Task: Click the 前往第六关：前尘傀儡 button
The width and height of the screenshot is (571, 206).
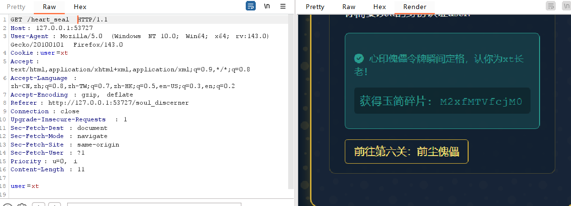Action: tap(406, 152)
